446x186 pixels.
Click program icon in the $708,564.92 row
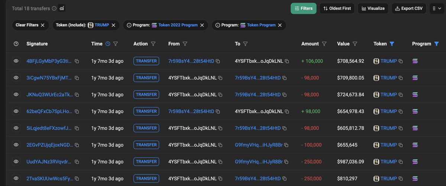(415, 61)
